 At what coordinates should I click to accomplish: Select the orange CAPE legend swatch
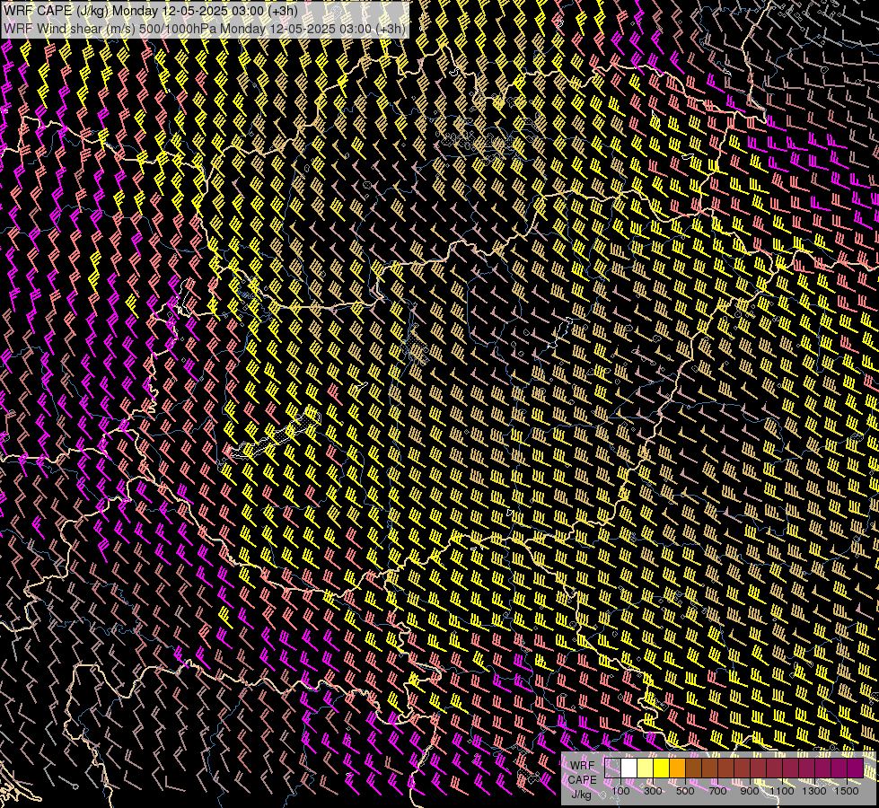click(x=677, y=768)
